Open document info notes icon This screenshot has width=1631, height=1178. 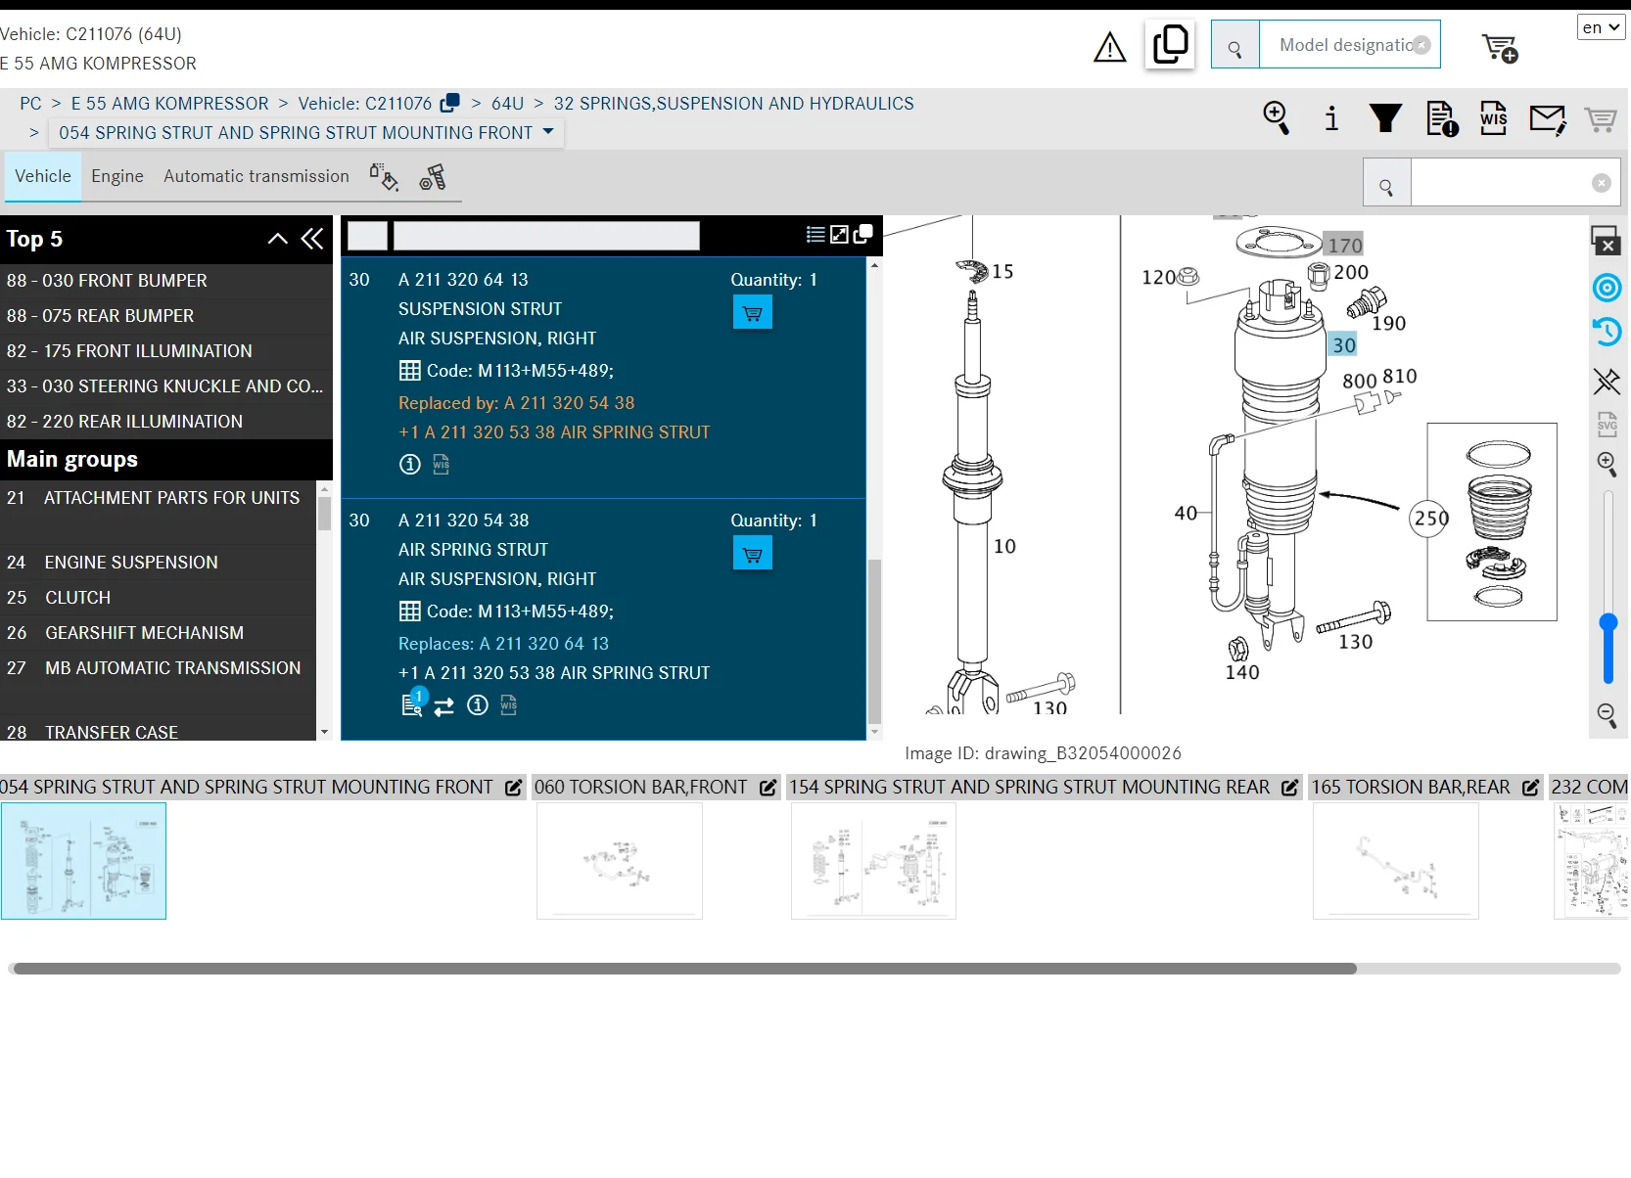click(1442, 118)
